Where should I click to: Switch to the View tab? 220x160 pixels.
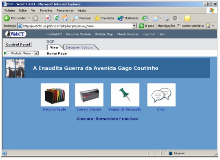coord(54,48)
